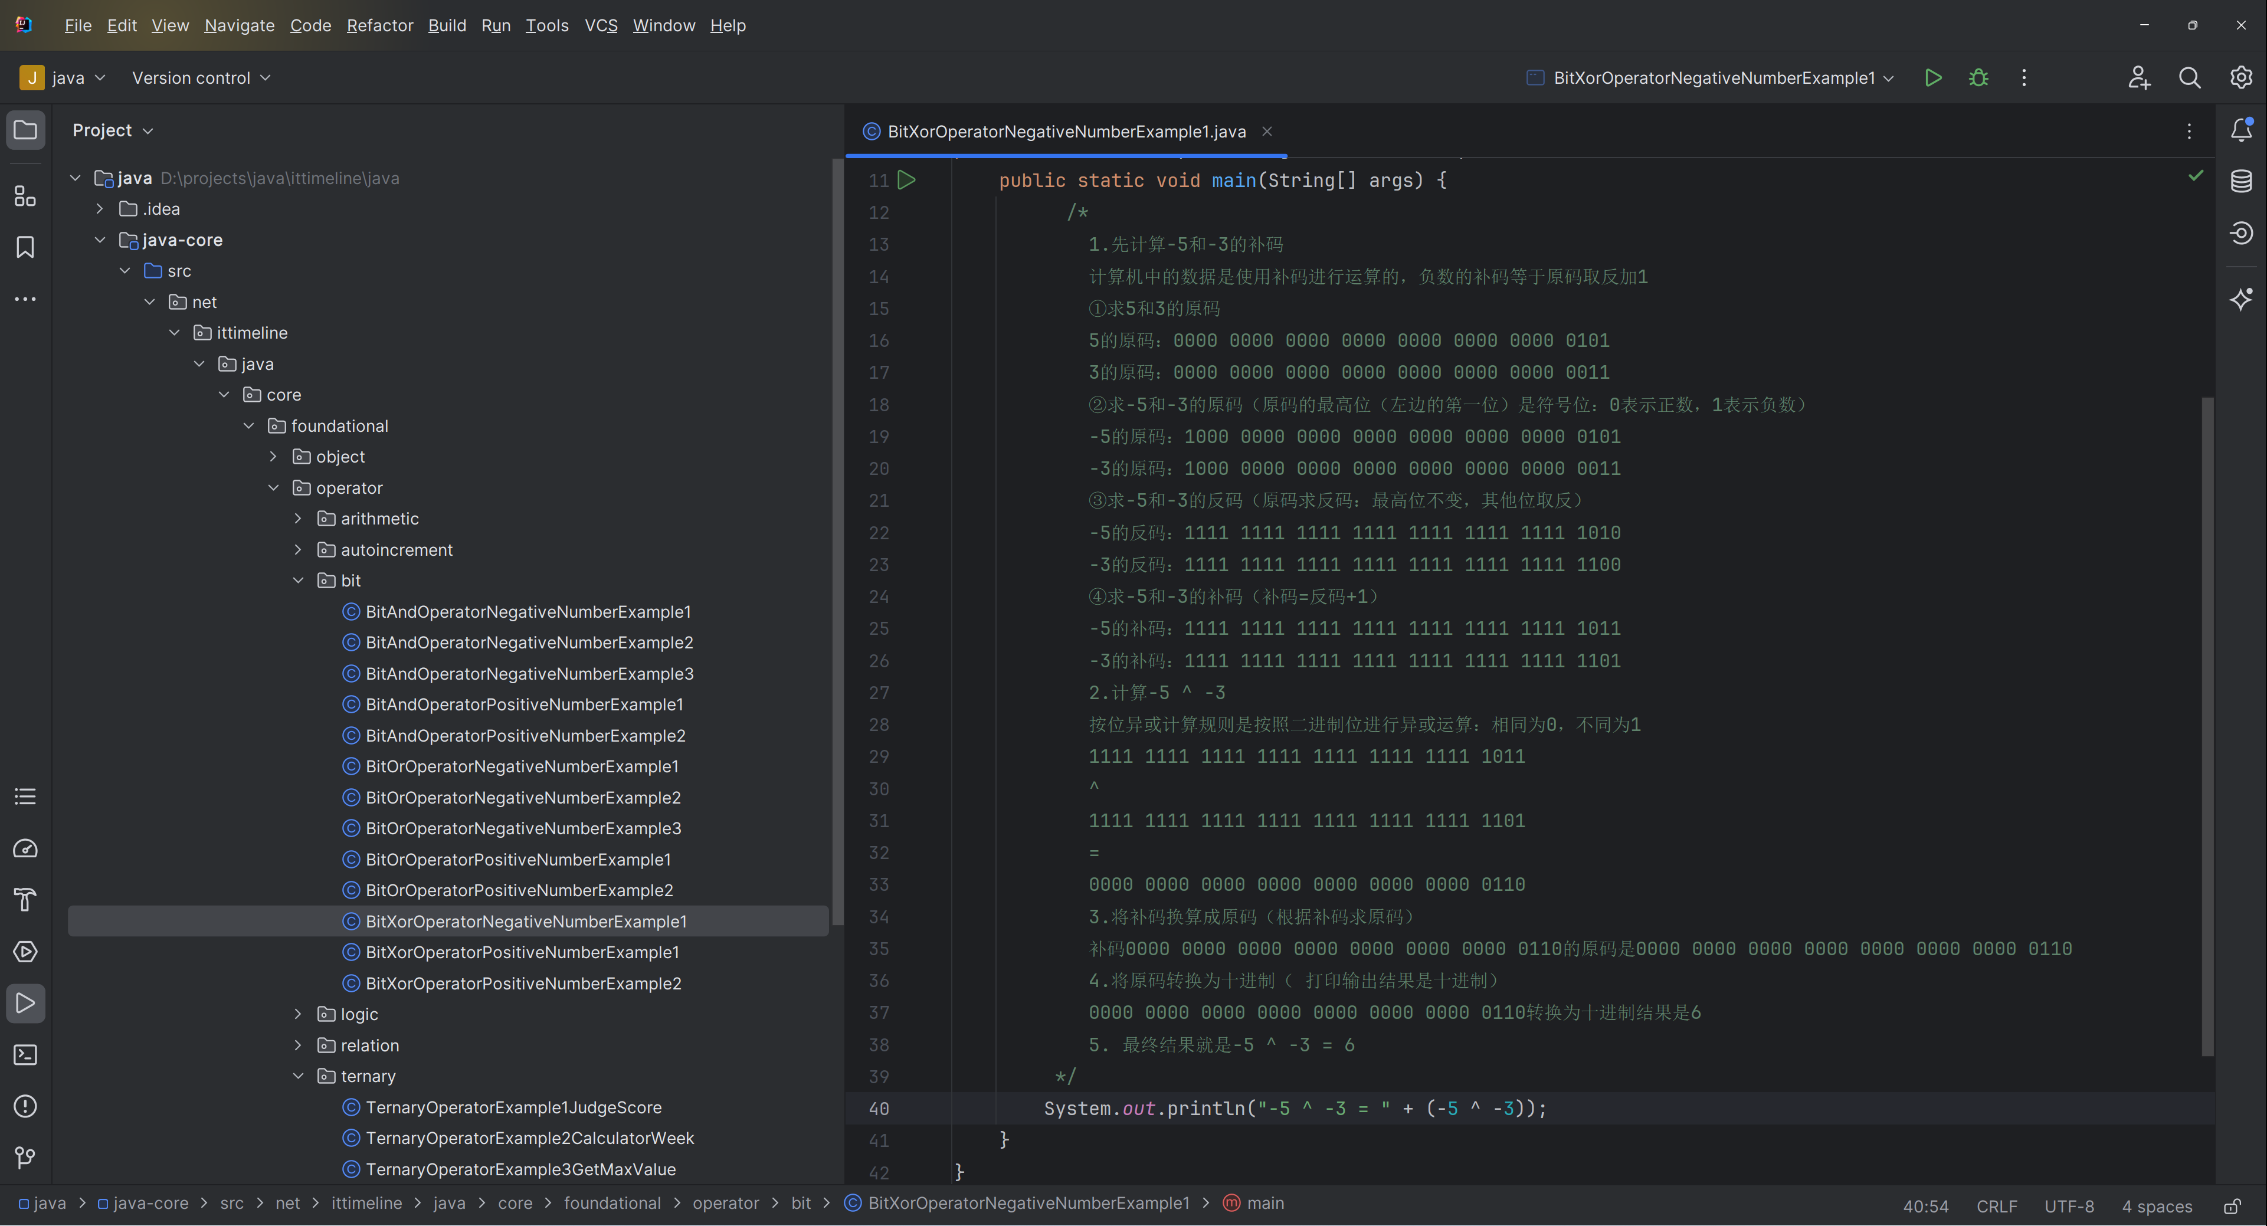2267x1226 pixels.
Task: Select the relation package in tree
Action: point(369,1045)
